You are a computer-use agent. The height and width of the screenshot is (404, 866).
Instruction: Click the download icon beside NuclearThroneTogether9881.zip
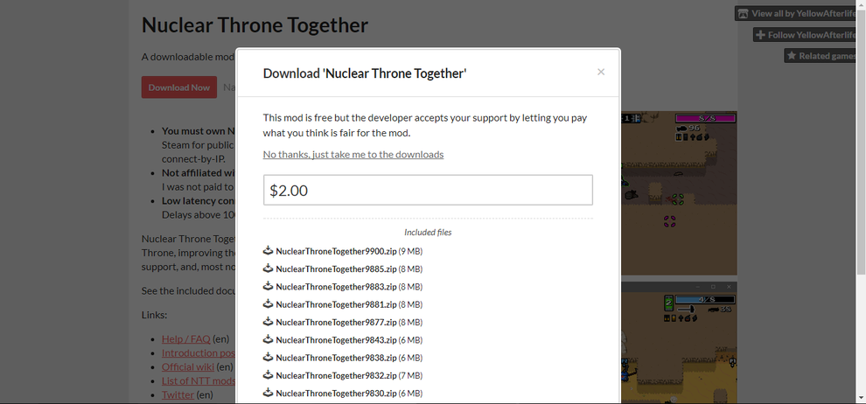coord(268,303)
